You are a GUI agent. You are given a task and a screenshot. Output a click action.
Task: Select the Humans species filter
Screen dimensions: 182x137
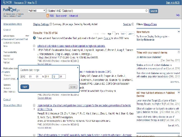[x=7, y=88]
